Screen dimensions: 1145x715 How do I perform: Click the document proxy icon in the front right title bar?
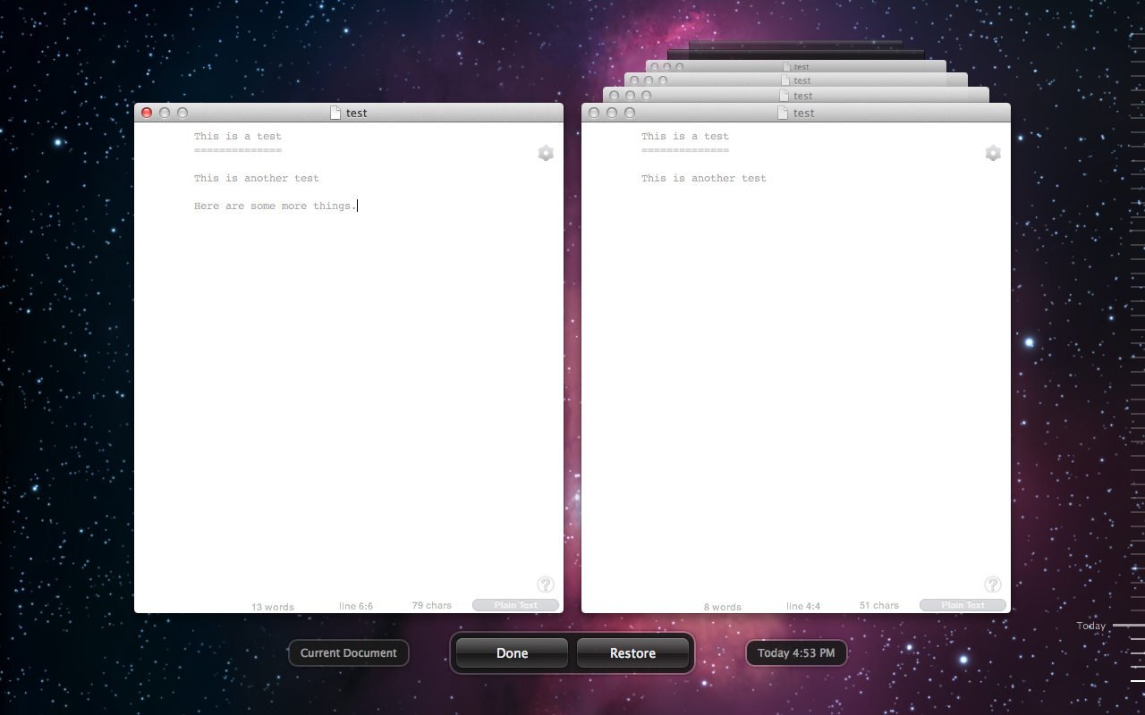[783, 113]
